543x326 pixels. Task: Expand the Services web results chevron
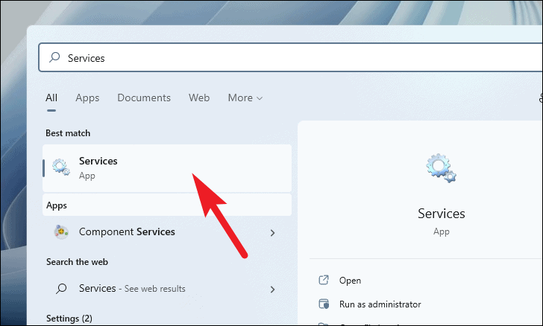pos(272,290)
